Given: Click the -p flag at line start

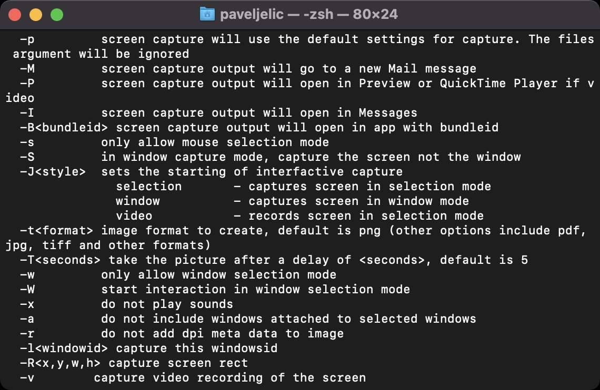Looking at the screenshot, I should click(27, 39).
